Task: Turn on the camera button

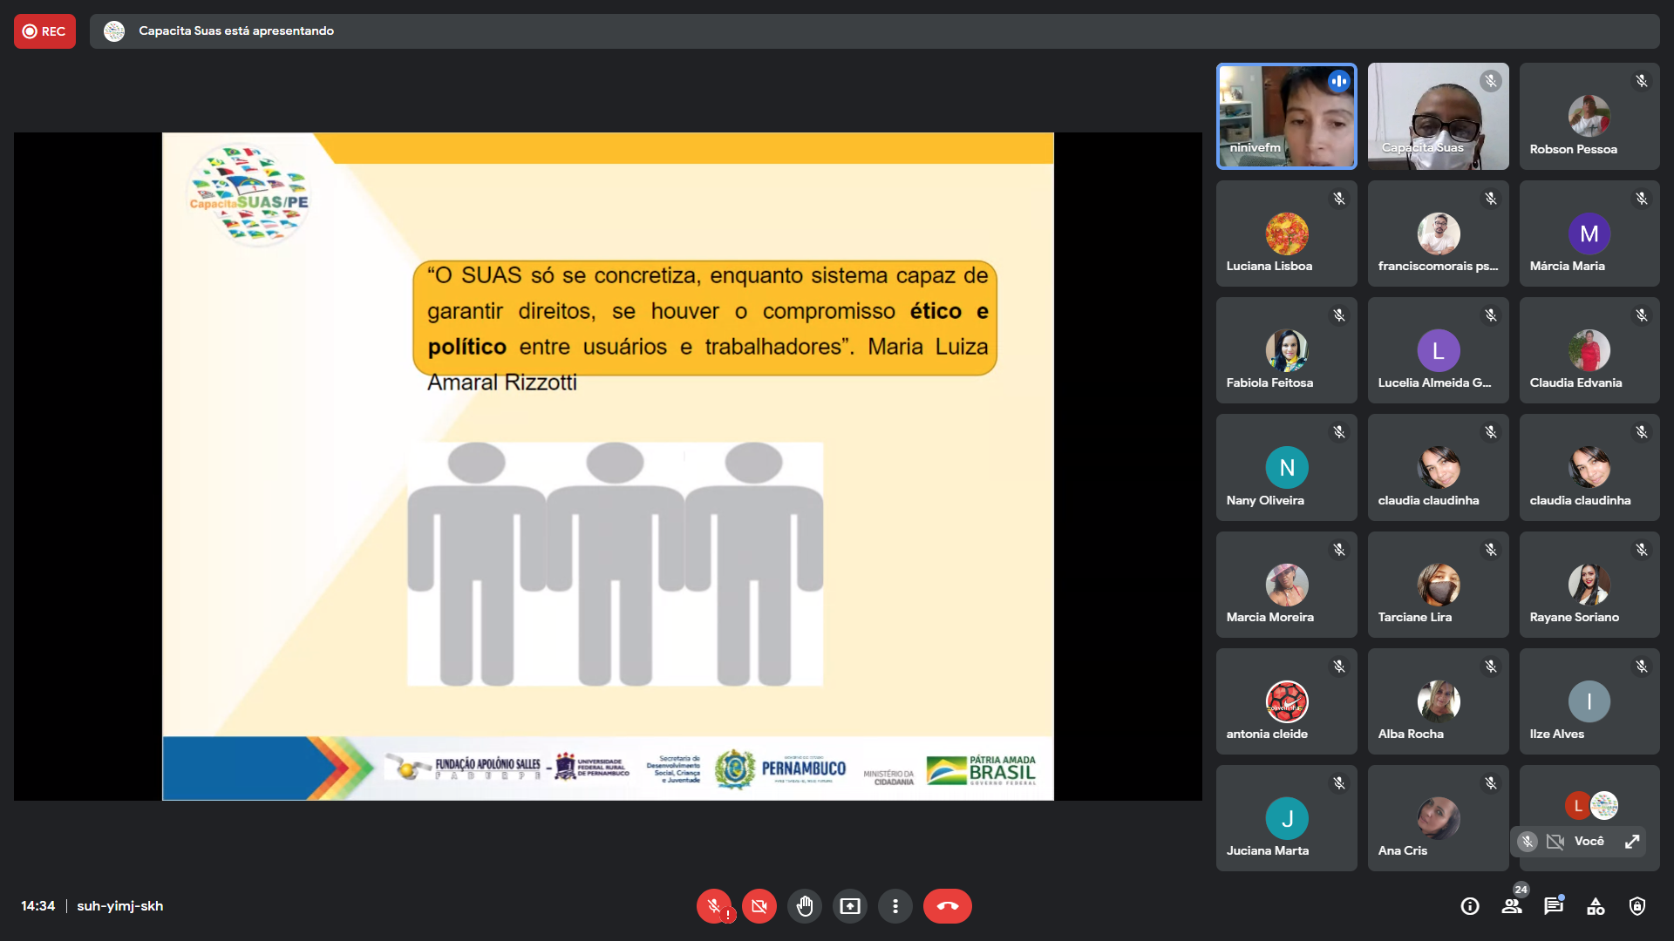Action: pyautogui.click(x=759, y=906)
